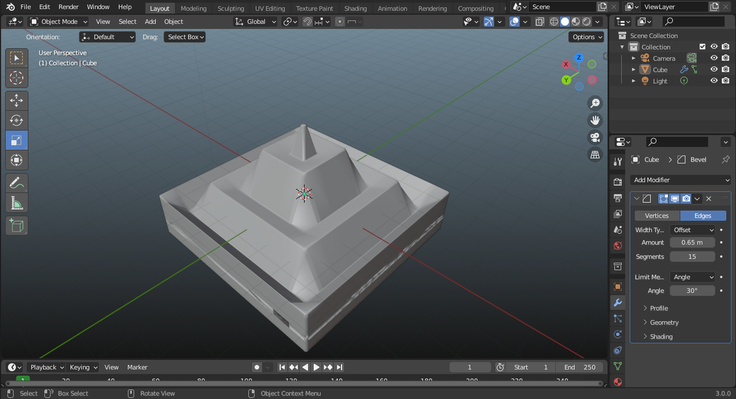
Task: Open the Object Data properties tab
Action: pyautogui.click(x=618, y=366)
